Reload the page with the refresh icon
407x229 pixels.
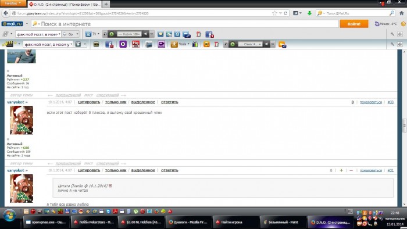(x=285, y=13)
